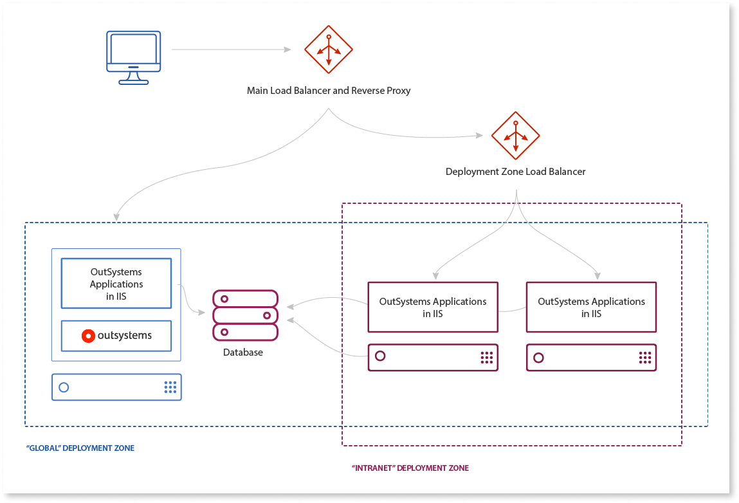This screenshot has height=503, width=739.
Task: Select the Global Deployment Zone label
Action: (x=80, y=448)
